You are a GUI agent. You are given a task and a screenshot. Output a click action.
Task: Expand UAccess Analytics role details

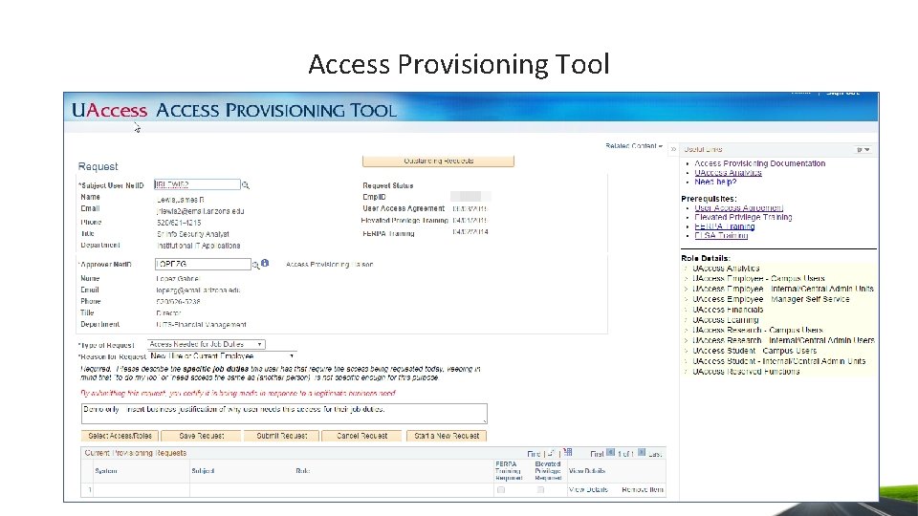(x=687, y=269)
